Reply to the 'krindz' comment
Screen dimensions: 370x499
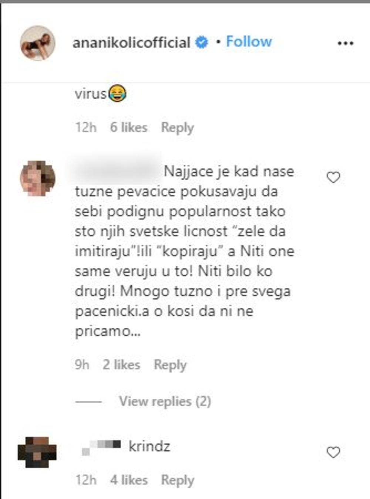177,480
